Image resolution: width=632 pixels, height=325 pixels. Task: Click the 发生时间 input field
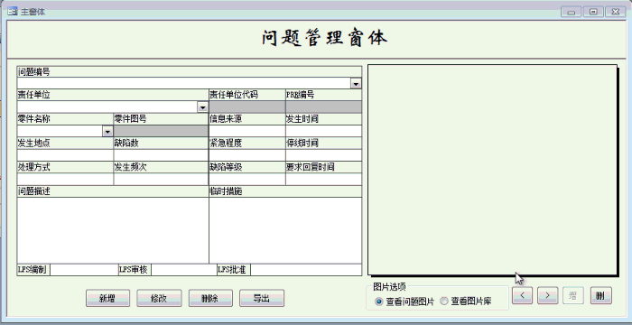(x=323, y=131)
